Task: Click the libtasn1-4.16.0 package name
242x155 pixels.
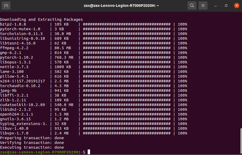Action: pos(18,43)
